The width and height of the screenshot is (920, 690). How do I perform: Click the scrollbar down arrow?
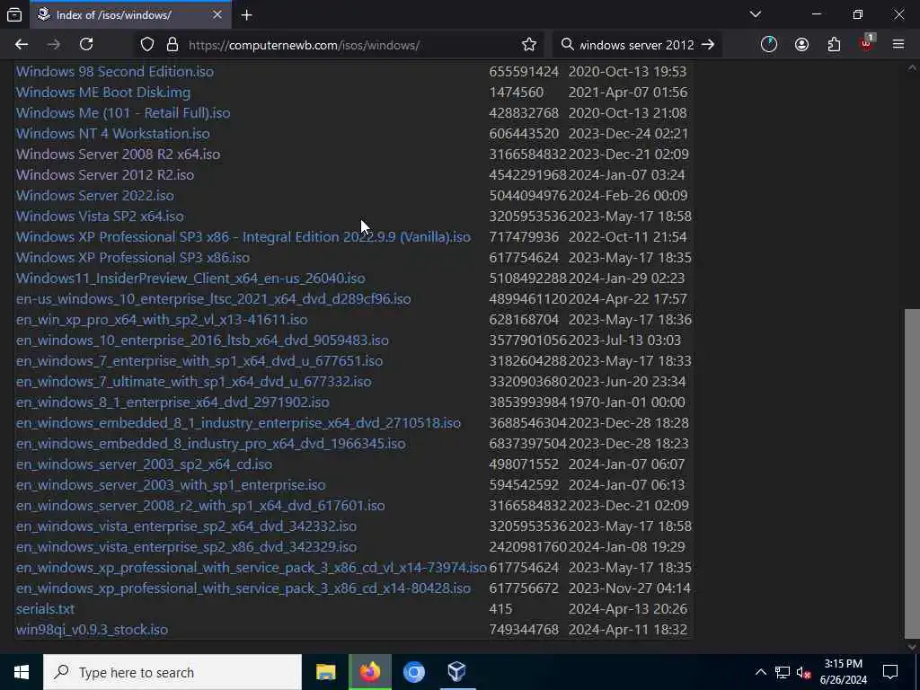coord(912,647)
